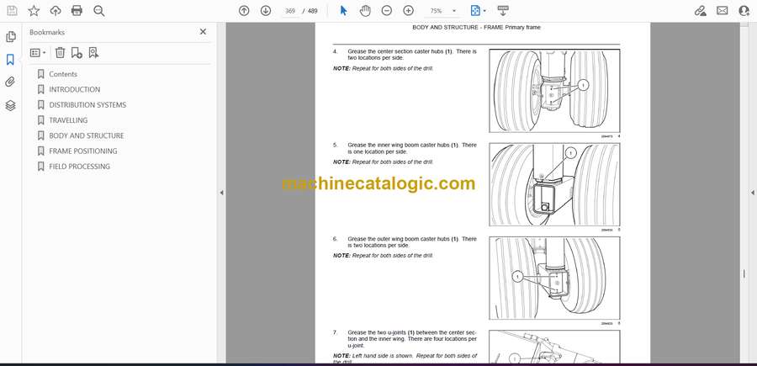
Task: Expand the right tools pane arrow
Action: (752, 193)
